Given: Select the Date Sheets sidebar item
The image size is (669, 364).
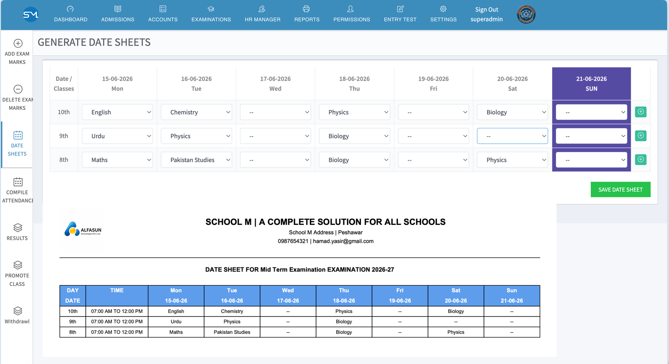Looking at the screenshot, I should coord(17,145).
